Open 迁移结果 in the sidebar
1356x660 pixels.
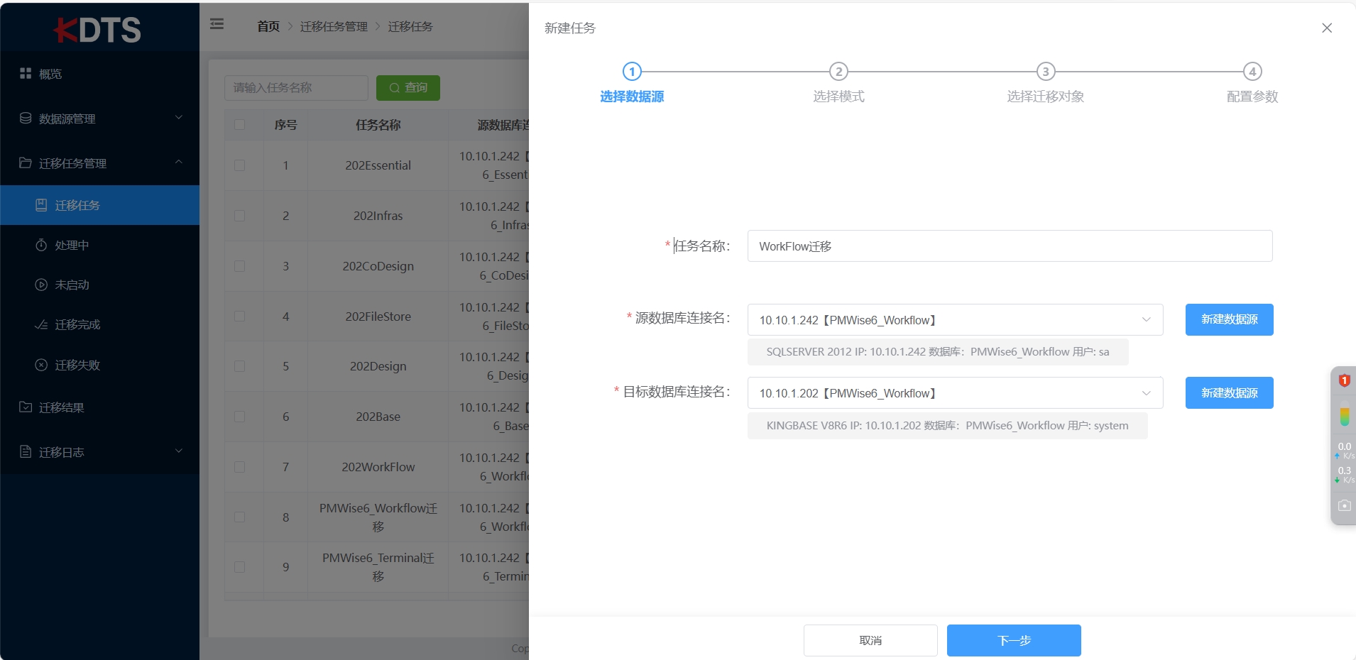click(x=99, y=407)
